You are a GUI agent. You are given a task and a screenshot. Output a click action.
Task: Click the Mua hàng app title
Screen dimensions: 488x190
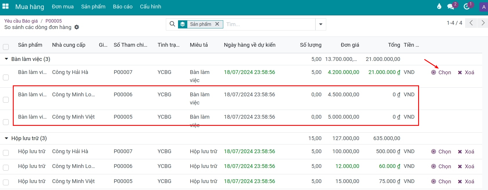[30, 7]
